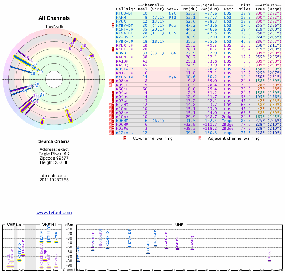
Task: Click the pink a icon in the legend
Action: tap(200, 138)
